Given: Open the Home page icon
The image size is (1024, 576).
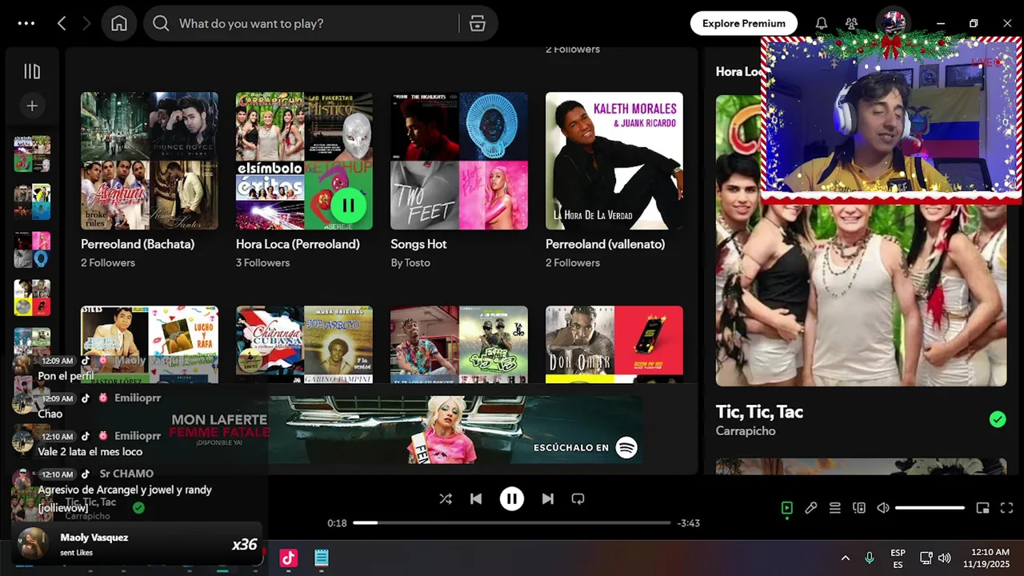Looking at the screenshot, I should click(x=119, y=23).
